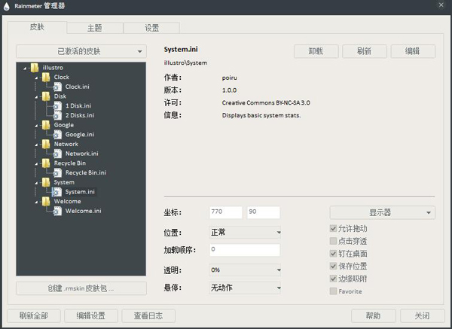Click the 卸载 button
The height and width of the screenshot is (329, 452).
click(316, 51)
